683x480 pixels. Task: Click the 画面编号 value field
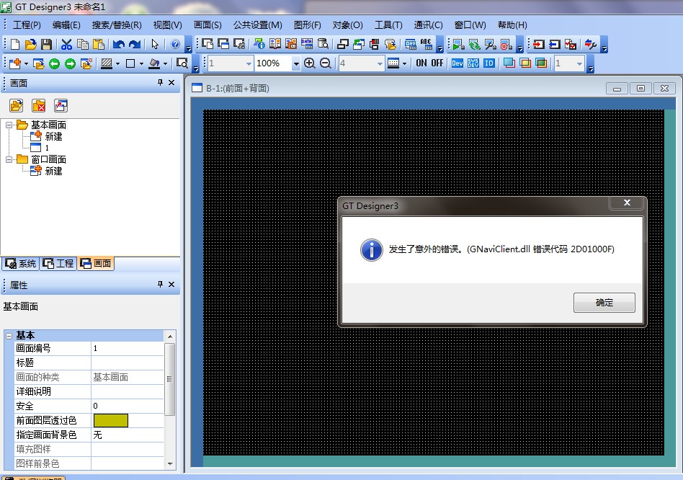(x=128, y=348)
